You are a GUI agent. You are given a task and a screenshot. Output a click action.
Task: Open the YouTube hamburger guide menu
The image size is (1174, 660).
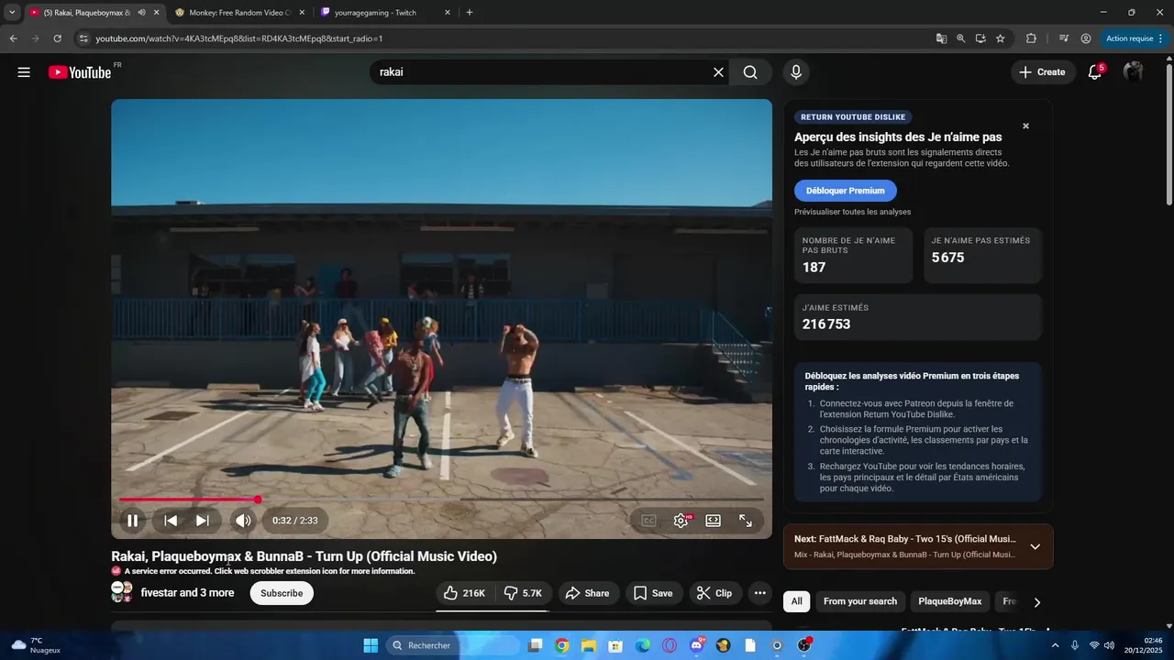pos(24,72)
